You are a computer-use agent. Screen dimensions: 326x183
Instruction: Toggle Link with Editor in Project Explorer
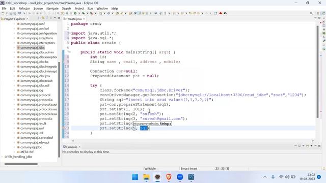coord(43,18)
